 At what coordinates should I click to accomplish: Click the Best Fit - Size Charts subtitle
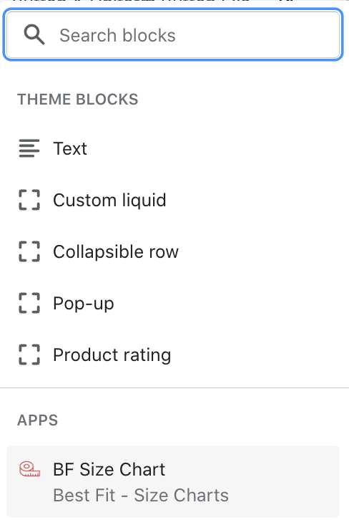click(141, 495)
